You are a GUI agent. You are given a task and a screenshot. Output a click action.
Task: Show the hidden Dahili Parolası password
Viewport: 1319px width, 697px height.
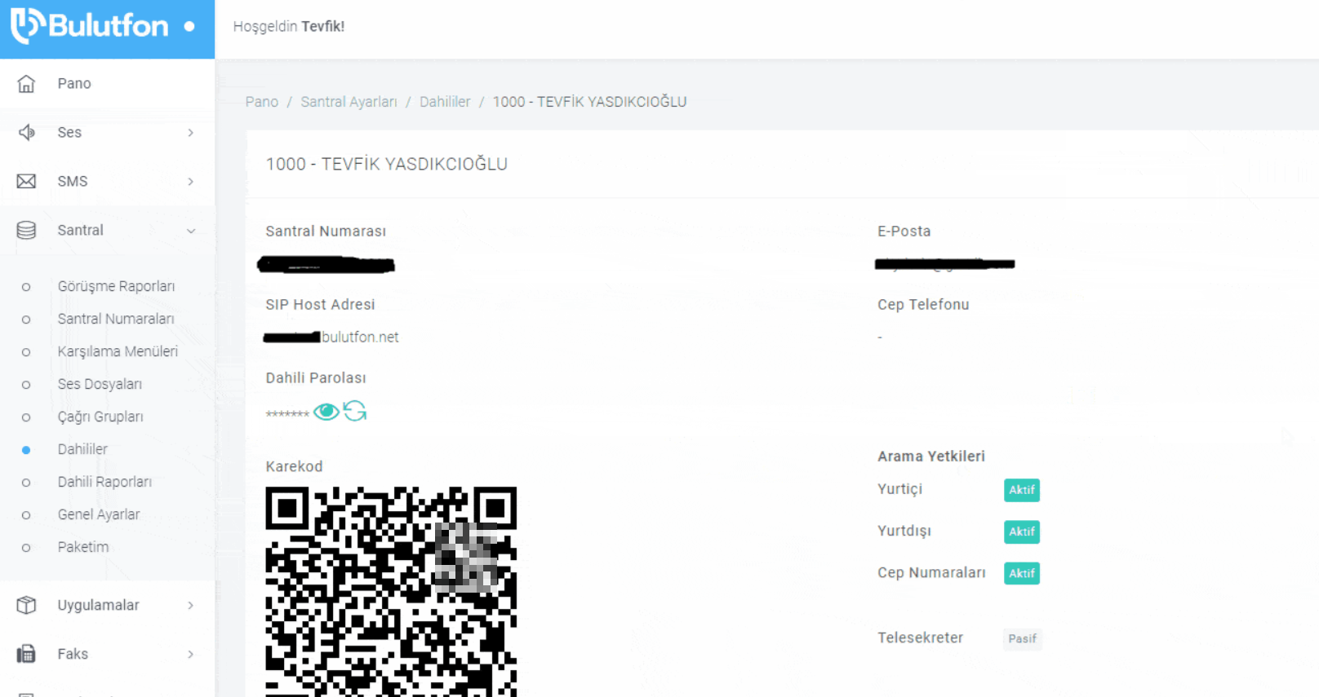point(326,412)
